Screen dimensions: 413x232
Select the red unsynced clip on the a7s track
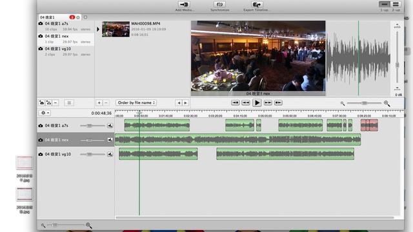click(369, 125)
